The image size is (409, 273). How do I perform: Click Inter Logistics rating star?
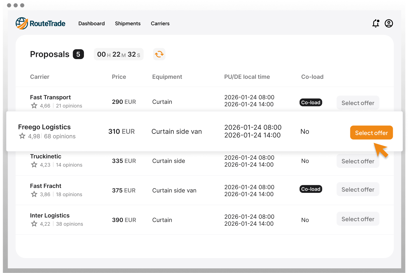tap(34, 224)
